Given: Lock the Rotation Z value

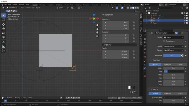Looking at the screenshot, I should 134,42.
